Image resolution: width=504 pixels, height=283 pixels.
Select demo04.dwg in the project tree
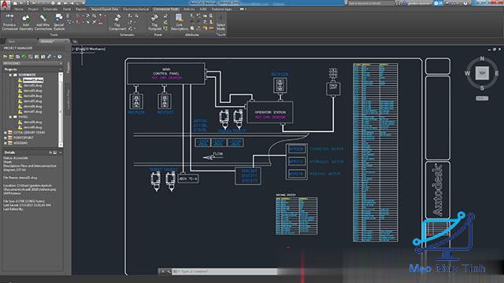point(33,96)
